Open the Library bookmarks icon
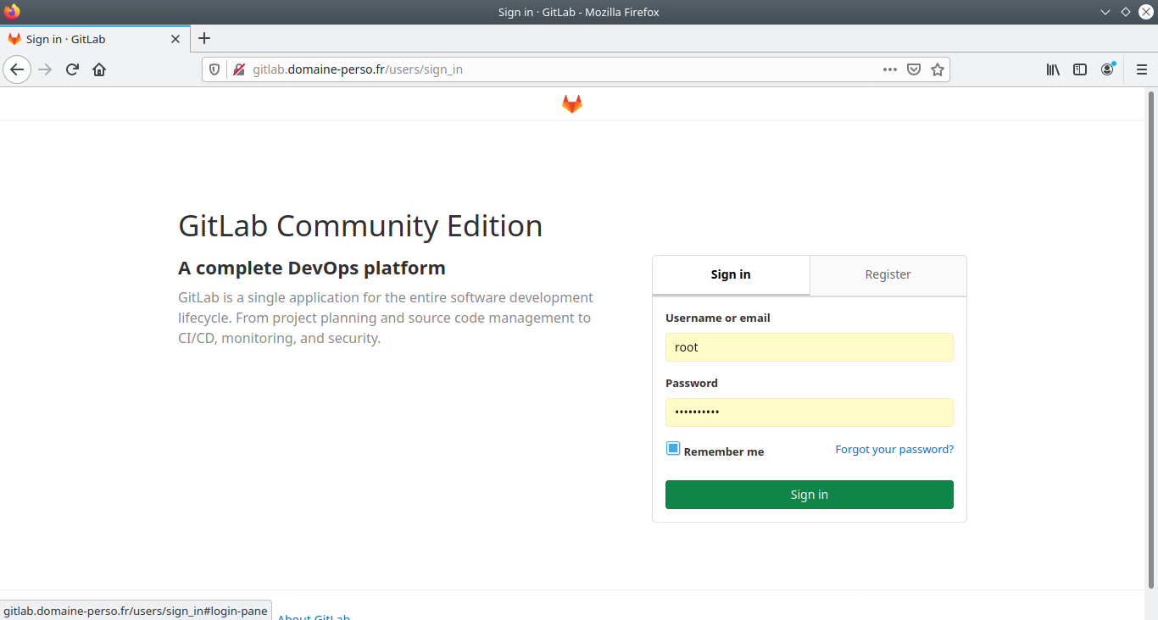The width and height of the screenshot is (1158, 620). pyautogui.click(x=1053, y=69)
